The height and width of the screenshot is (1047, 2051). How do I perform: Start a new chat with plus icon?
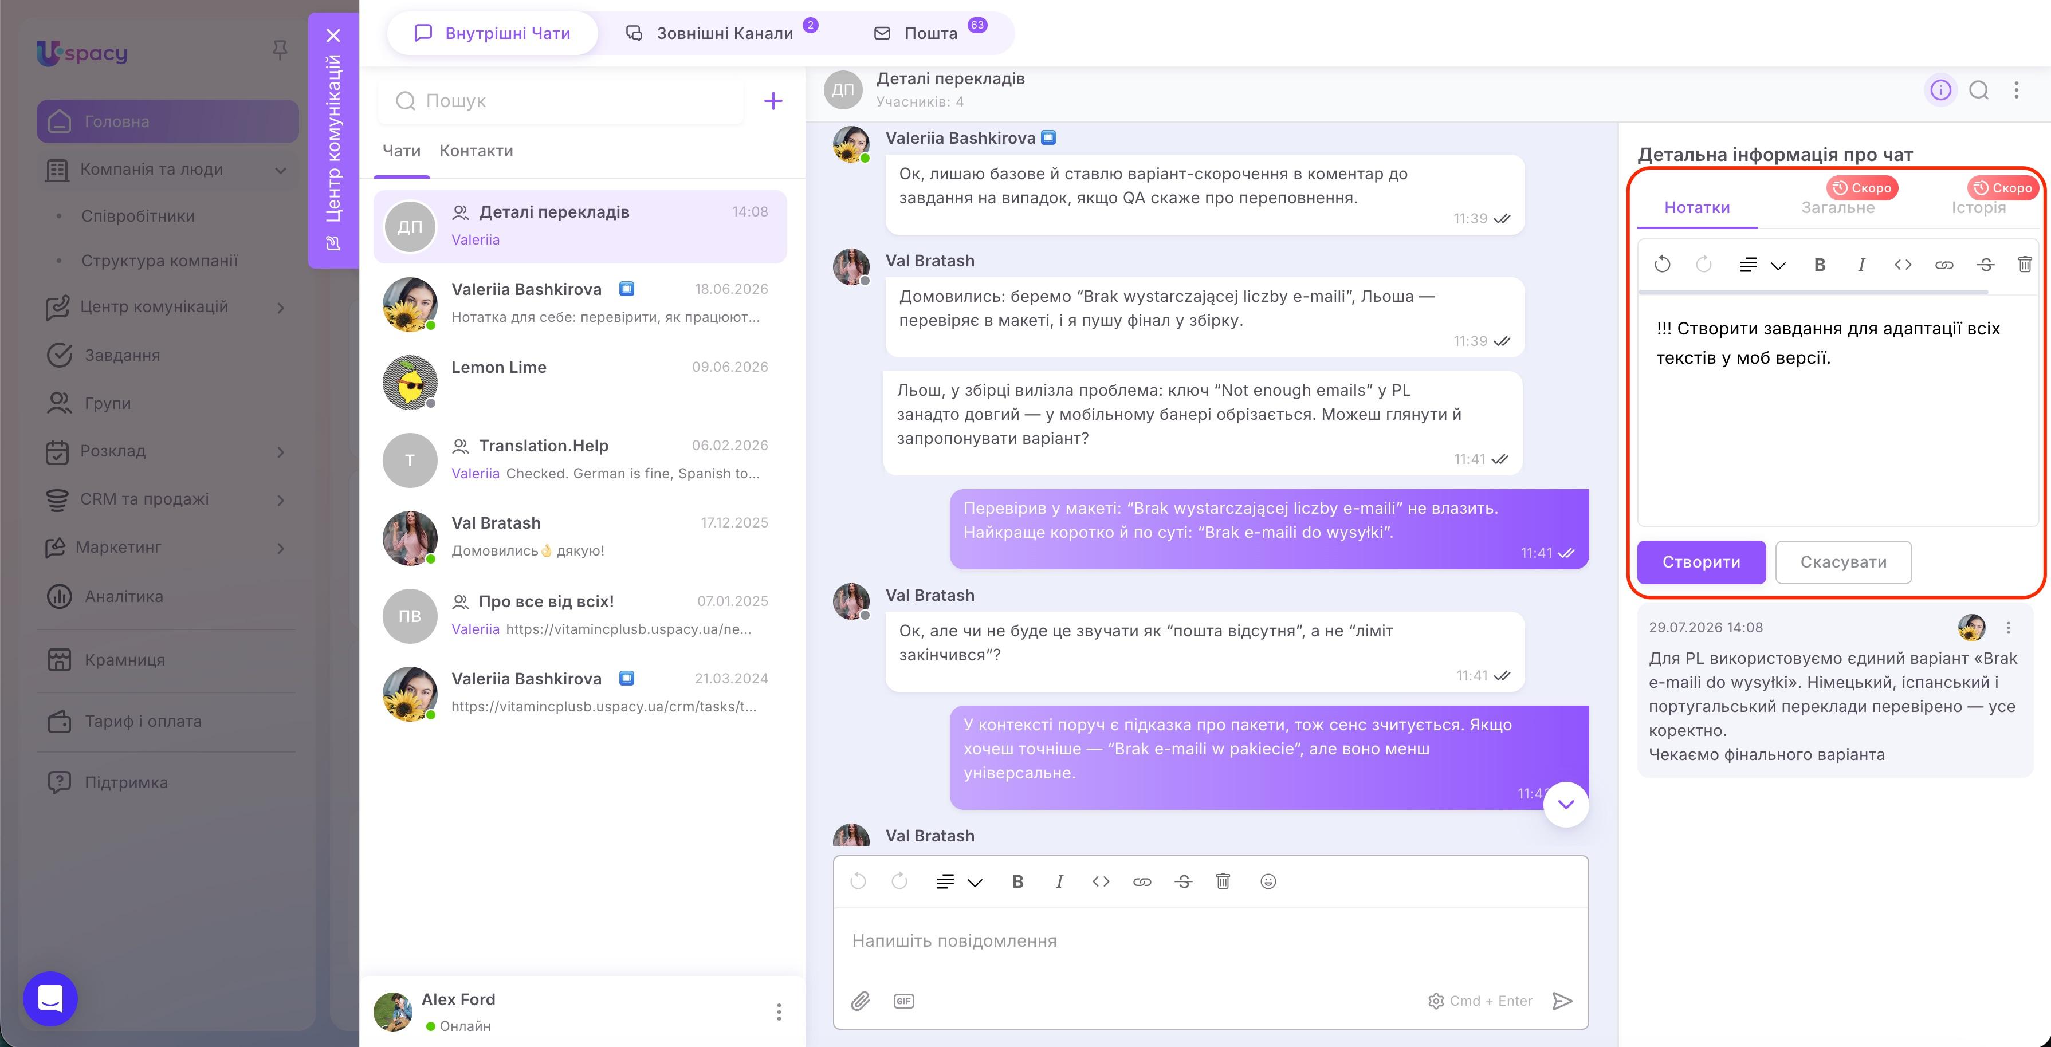point(772,101)
